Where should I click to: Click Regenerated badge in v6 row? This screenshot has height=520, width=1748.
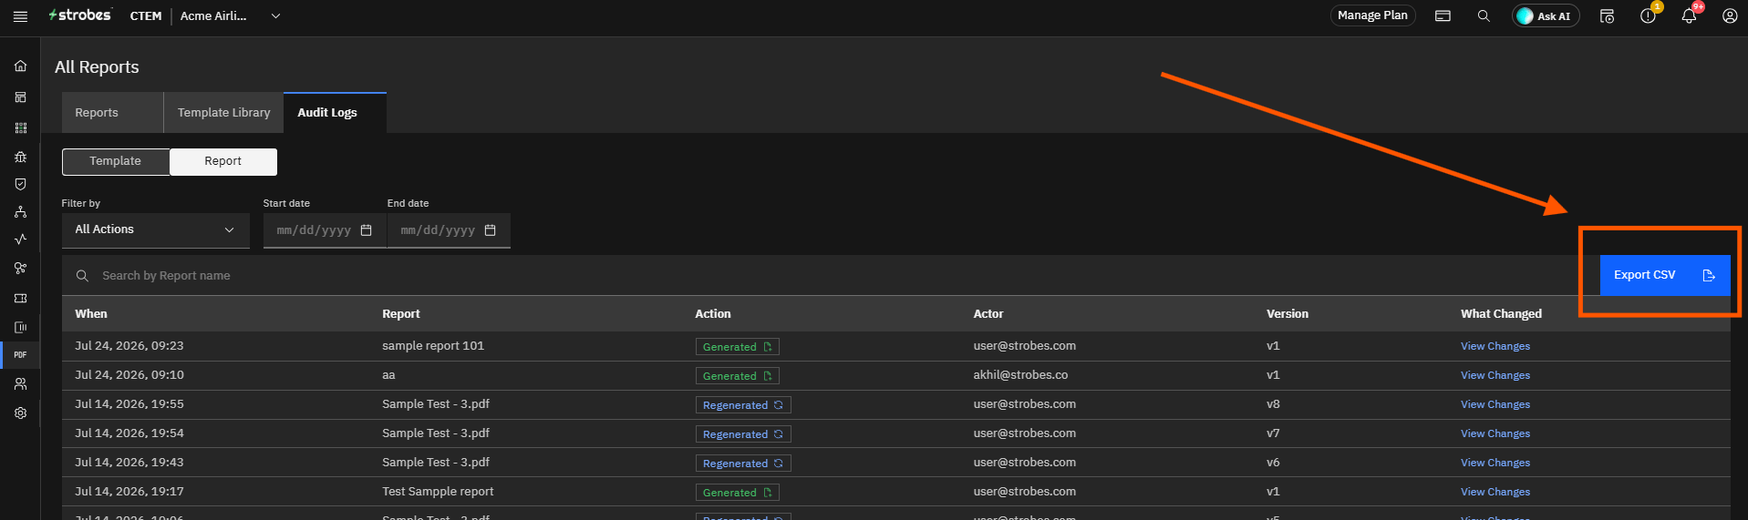coord(743,464)
